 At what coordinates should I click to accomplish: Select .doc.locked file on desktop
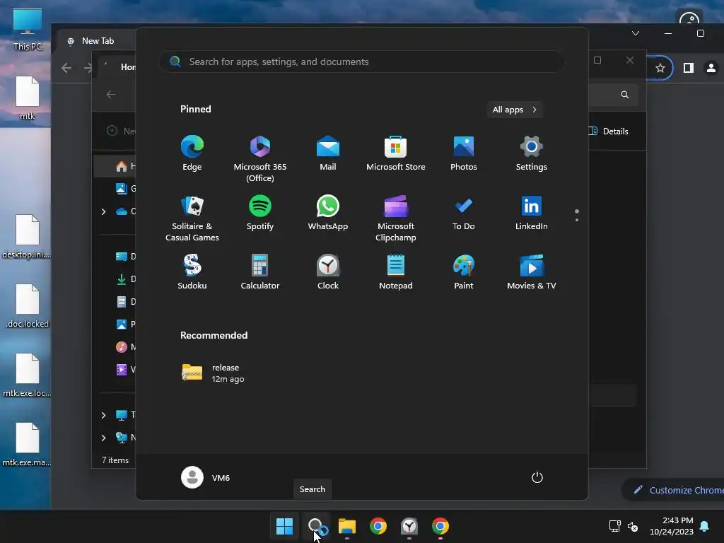click(x=28, y=306)
